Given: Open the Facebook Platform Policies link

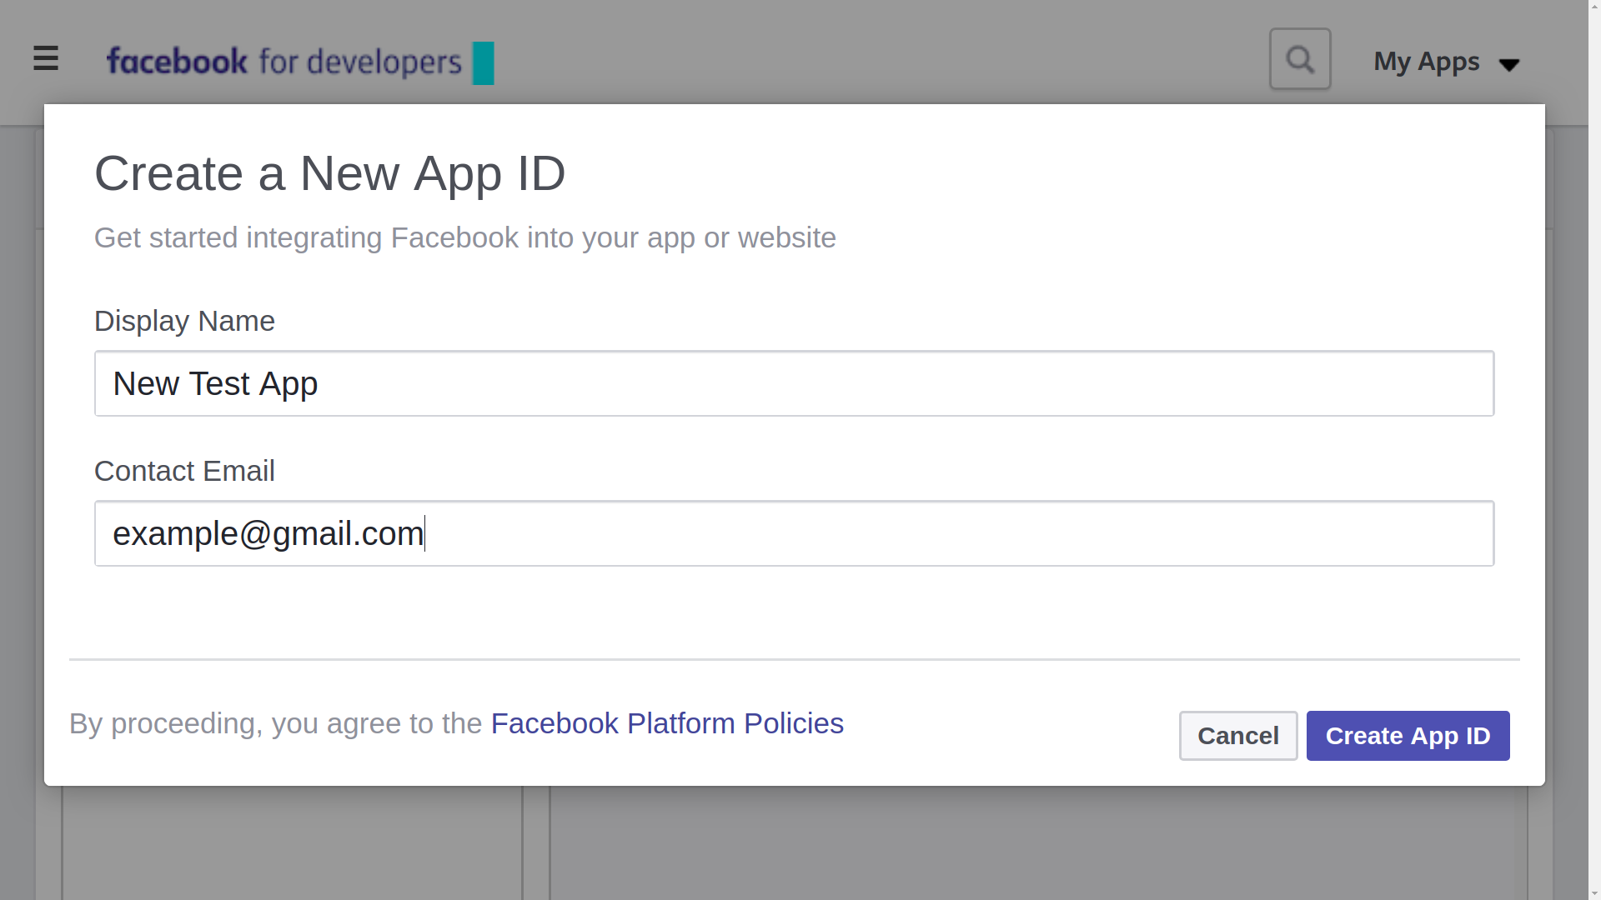Looking at the screenshot, I should [x=667, y=723].
